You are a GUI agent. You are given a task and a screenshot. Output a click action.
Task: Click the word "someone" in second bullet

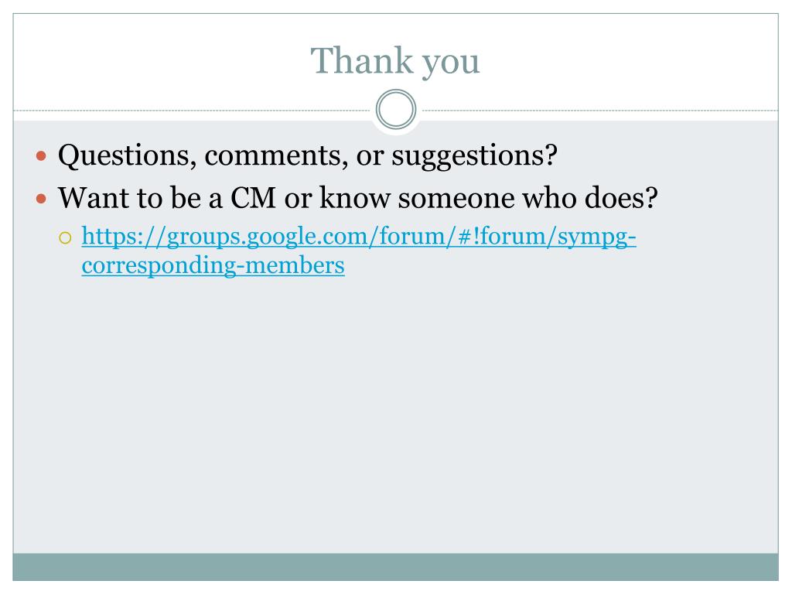[456, 198]
